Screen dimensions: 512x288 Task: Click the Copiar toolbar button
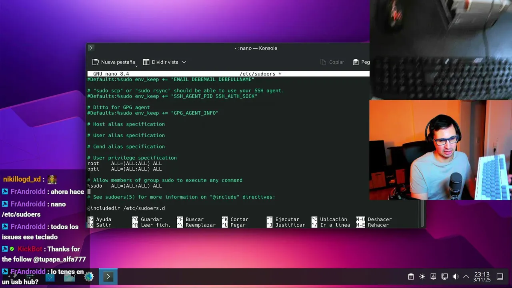(x=332, y=62)
